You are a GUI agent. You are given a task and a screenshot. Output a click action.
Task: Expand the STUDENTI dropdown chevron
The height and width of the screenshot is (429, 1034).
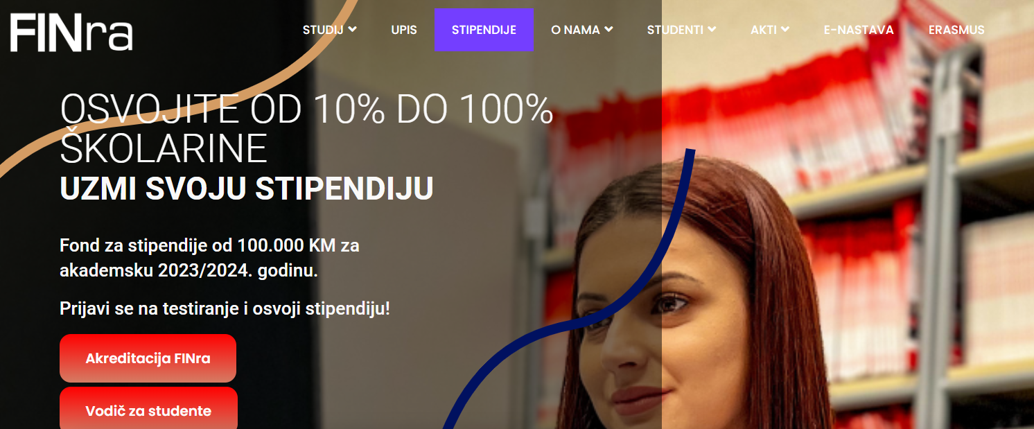coord(712,29)
